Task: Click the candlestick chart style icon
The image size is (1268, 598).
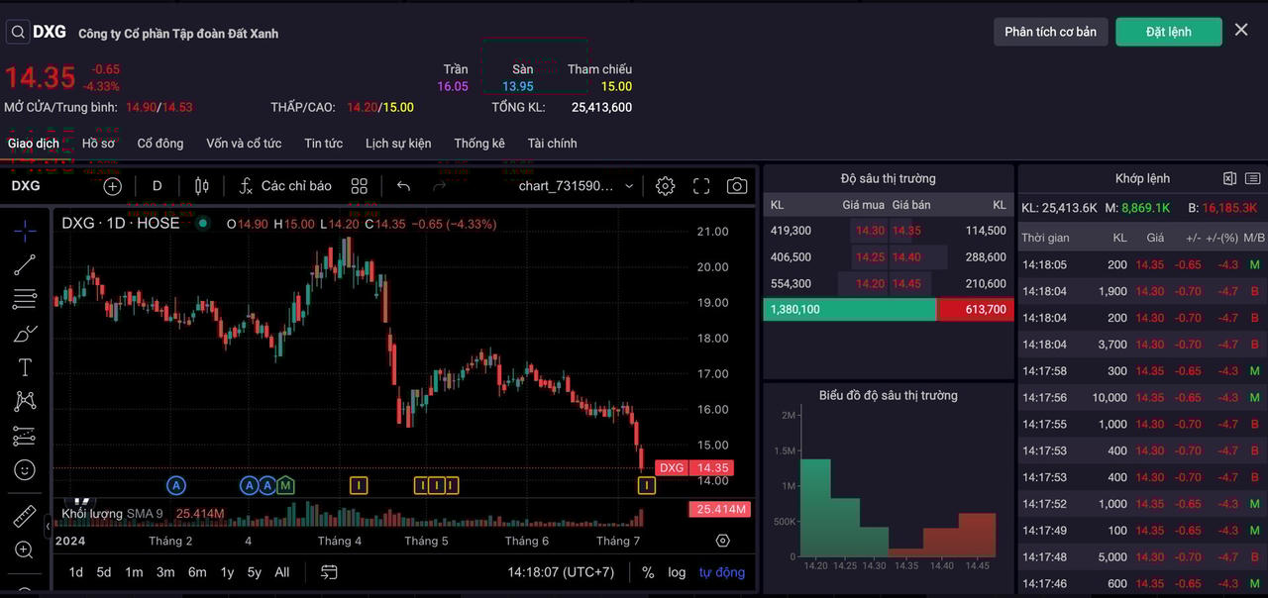Action: point(202,186)
